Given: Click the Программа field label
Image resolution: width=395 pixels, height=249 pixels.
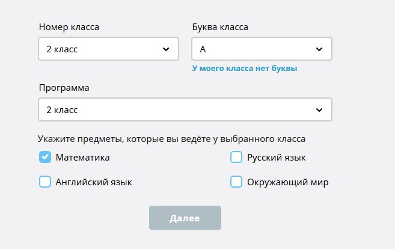Looking at the screenshot, I should (x=64, y=88).
